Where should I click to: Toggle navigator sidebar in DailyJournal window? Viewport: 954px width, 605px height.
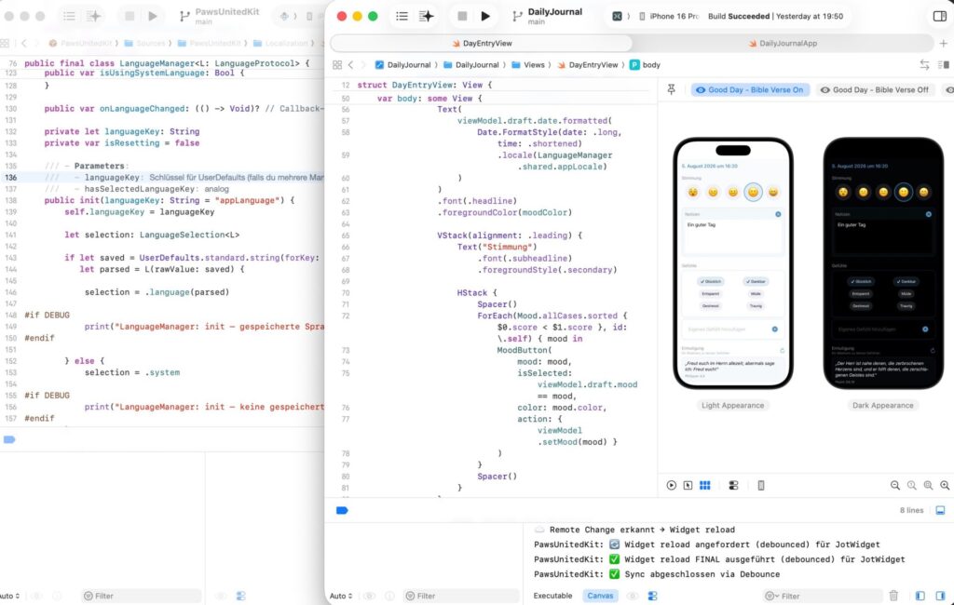click(x=402, y=17)
